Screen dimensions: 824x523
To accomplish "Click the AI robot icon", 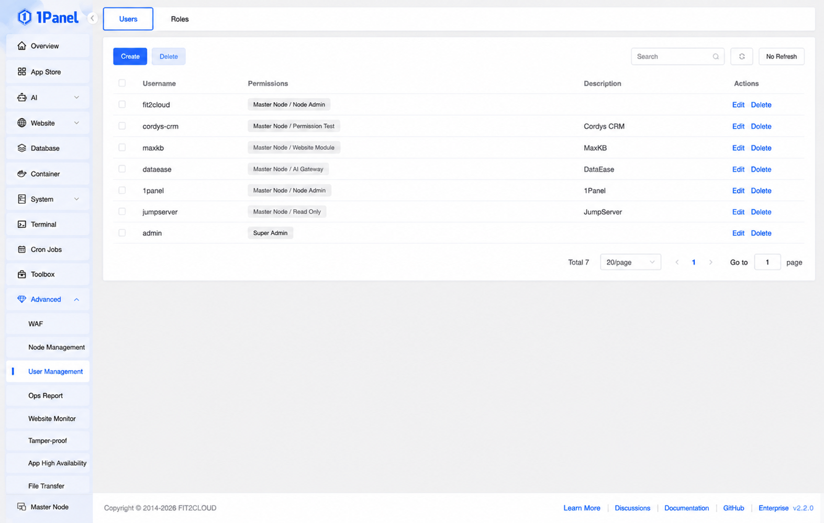I will point(21,97).
